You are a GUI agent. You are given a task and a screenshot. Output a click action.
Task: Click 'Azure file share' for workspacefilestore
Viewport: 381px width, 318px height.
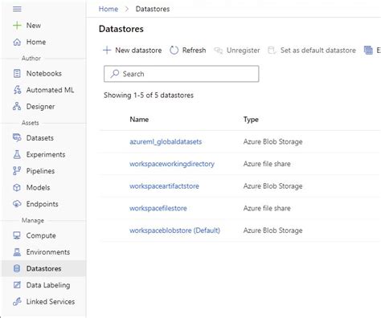[267, 208]
